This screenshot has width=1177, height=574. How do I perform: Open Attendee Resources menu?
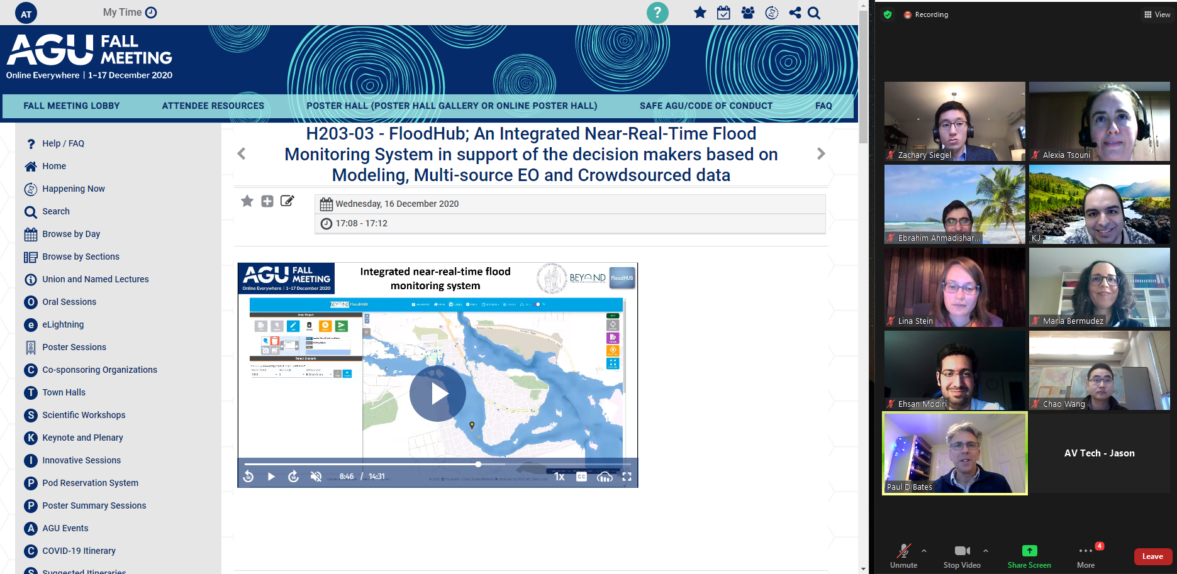click(x=213, y=106)
